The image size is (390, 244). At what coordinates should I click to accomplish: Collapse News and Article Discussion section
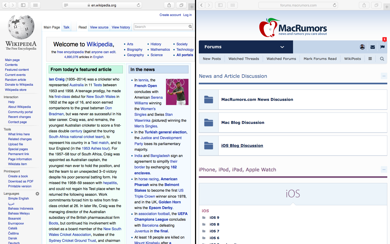pyautogui.click(x=384, y=76)
